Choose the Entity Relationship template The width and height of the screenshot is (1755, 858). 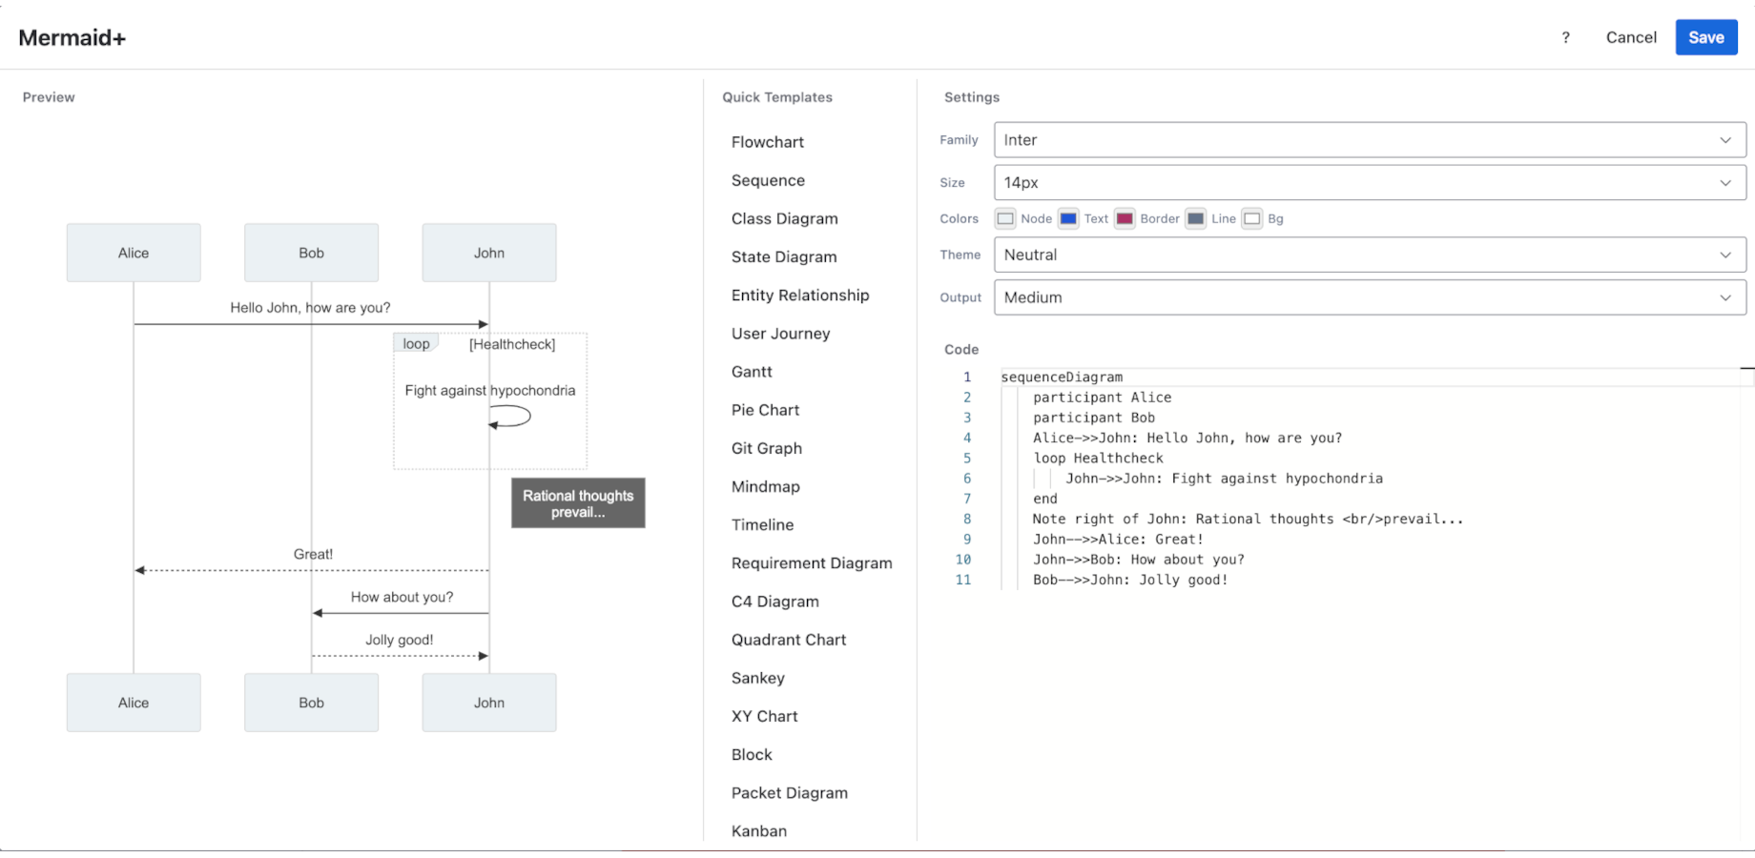click(800, 295)
